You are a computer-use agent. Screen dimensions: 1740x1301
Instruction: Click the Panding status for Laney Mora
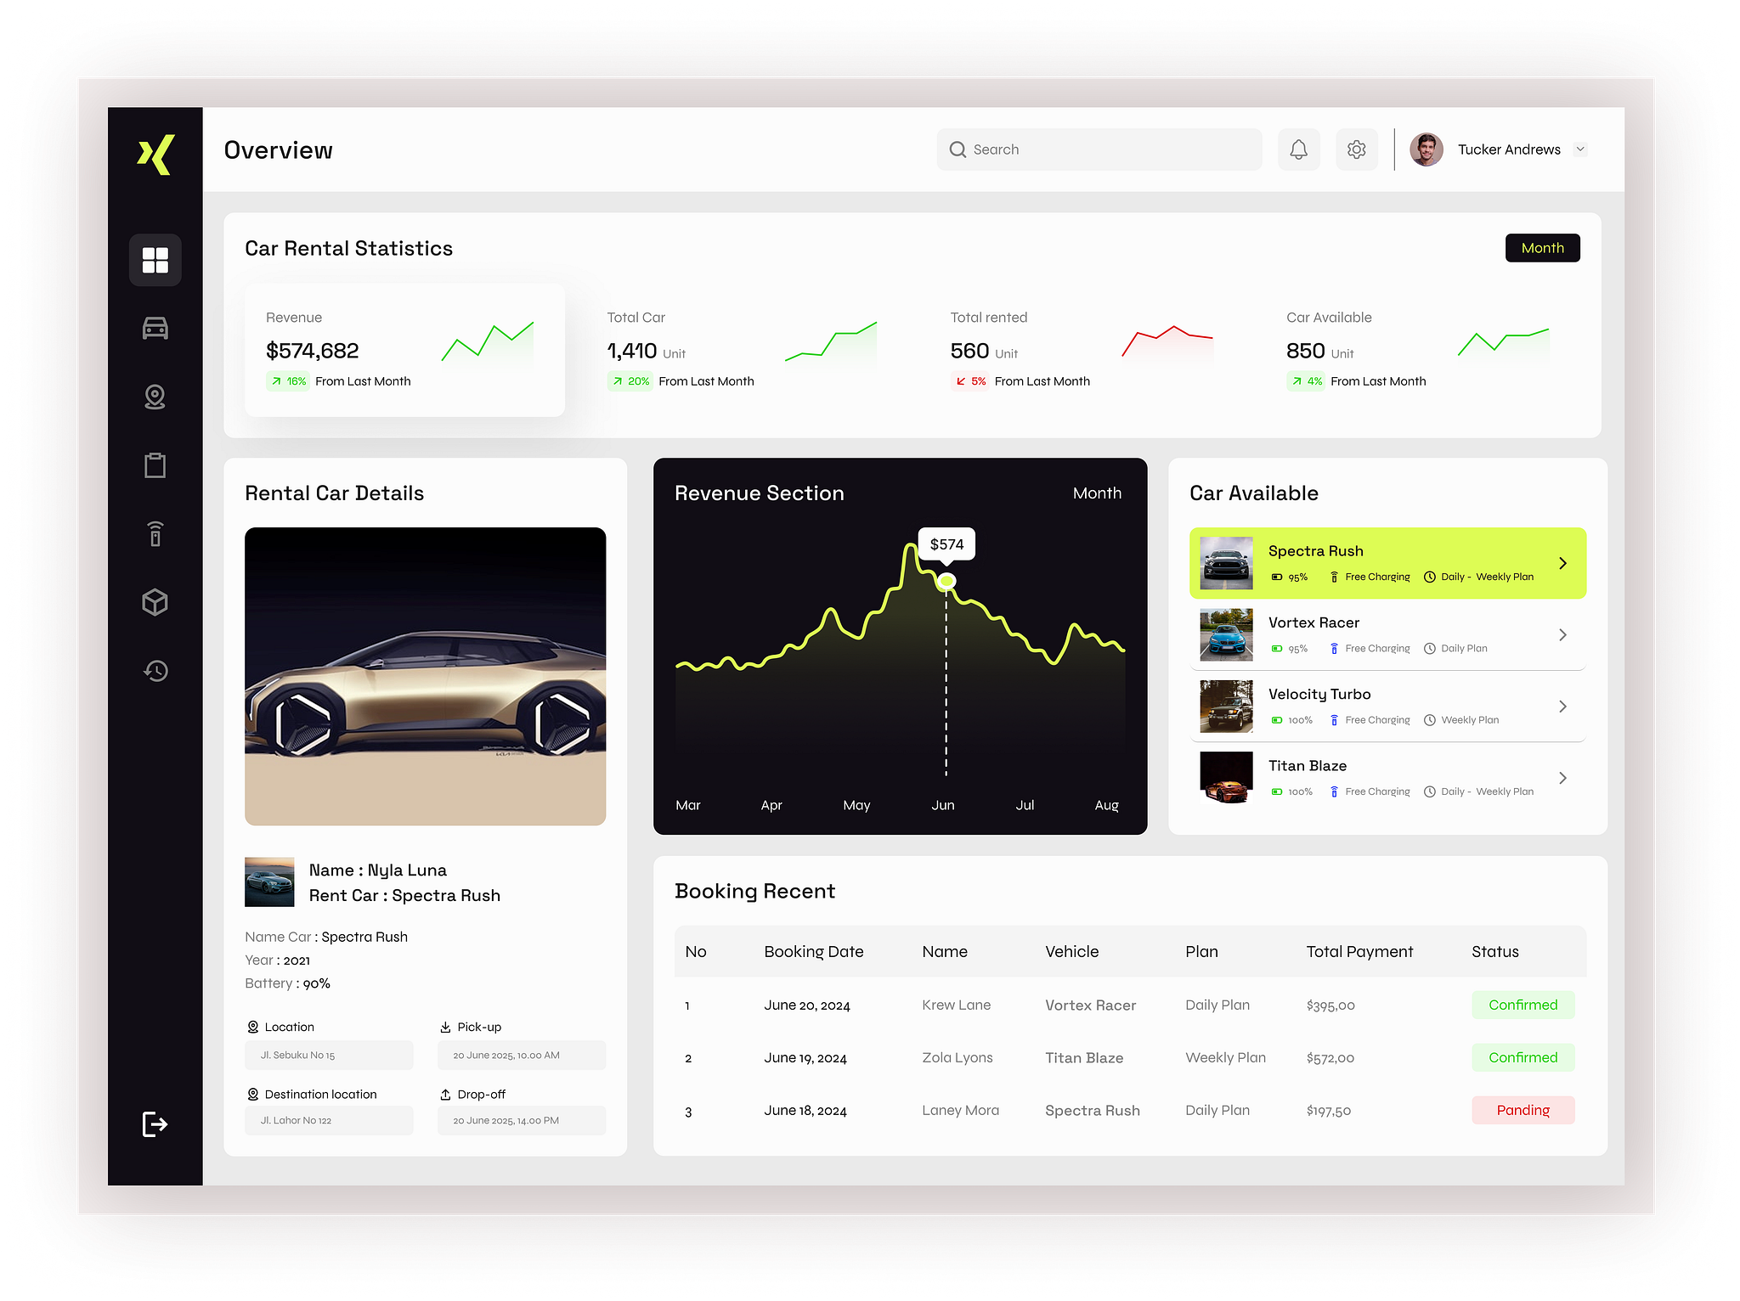click(x=1523, y=1110)
